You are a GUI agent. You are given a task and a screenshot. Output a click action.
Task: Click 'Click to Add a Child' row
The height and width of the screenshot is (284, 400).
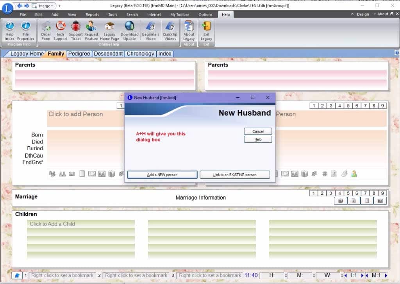click(81, 224)
